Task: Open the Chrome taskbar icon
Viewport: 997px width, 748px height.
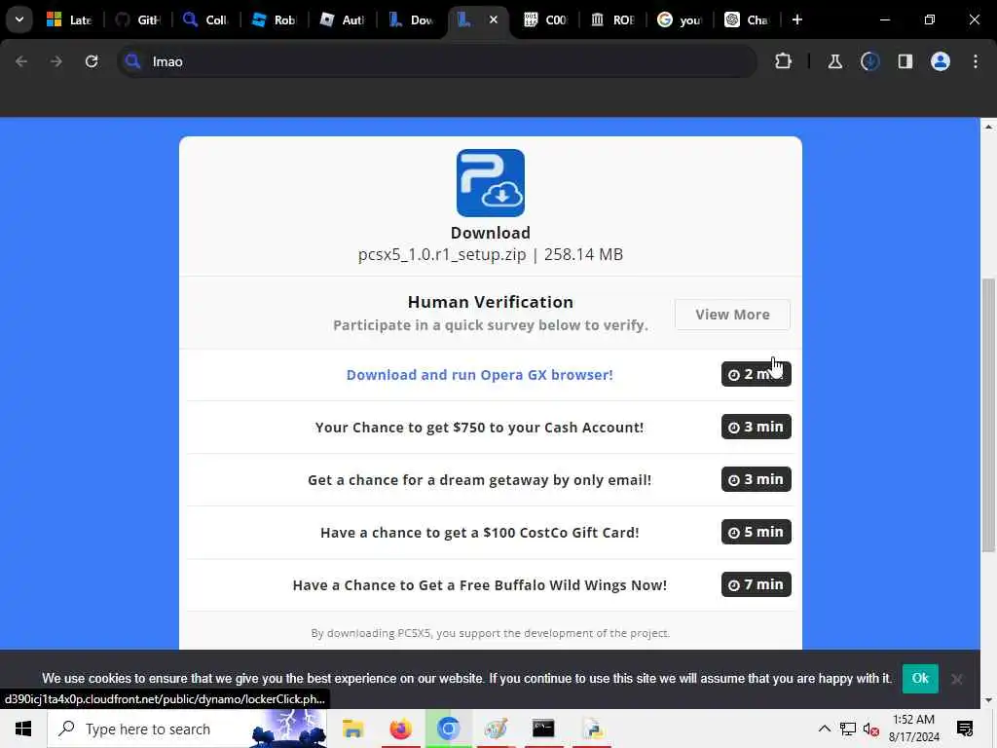Action: click(448, 729)
